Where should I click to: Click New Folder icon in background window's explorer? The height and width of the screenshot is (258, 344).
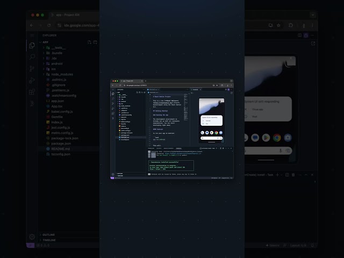click(x=95, y=42)
